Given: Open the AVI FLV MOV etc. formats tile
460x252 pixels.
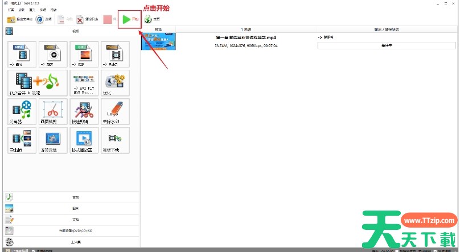Looking at the screenshot, I should click(x=84, y=83).
